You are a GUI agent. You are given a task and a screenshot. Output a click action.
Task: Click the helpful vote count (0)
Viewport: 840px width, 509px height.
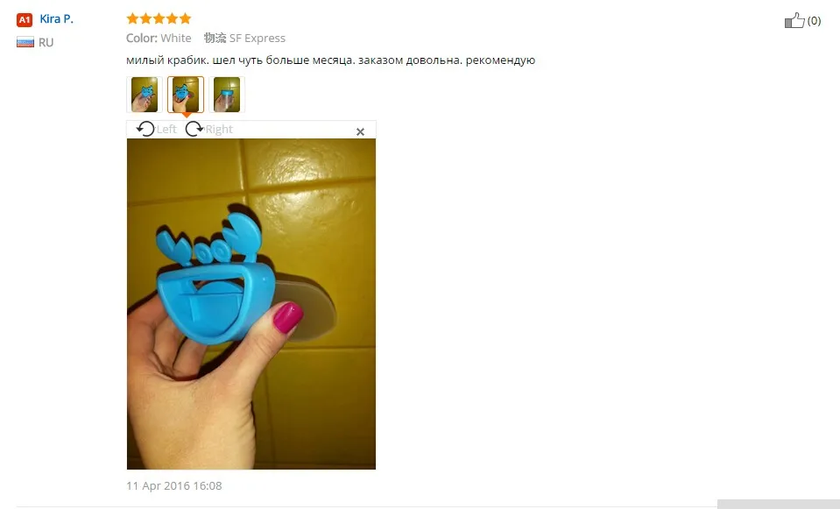tap(814, 20)
